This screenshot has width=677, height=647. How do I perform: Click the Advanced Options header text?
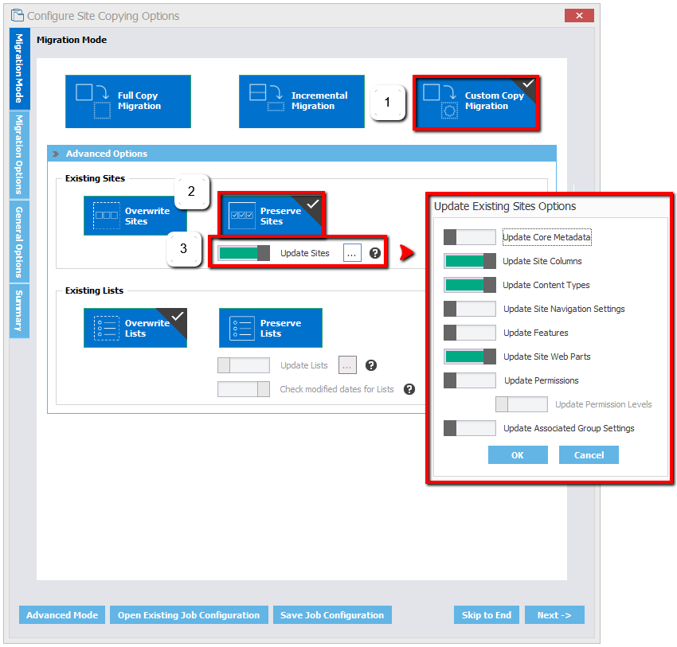tap(107, 154)
